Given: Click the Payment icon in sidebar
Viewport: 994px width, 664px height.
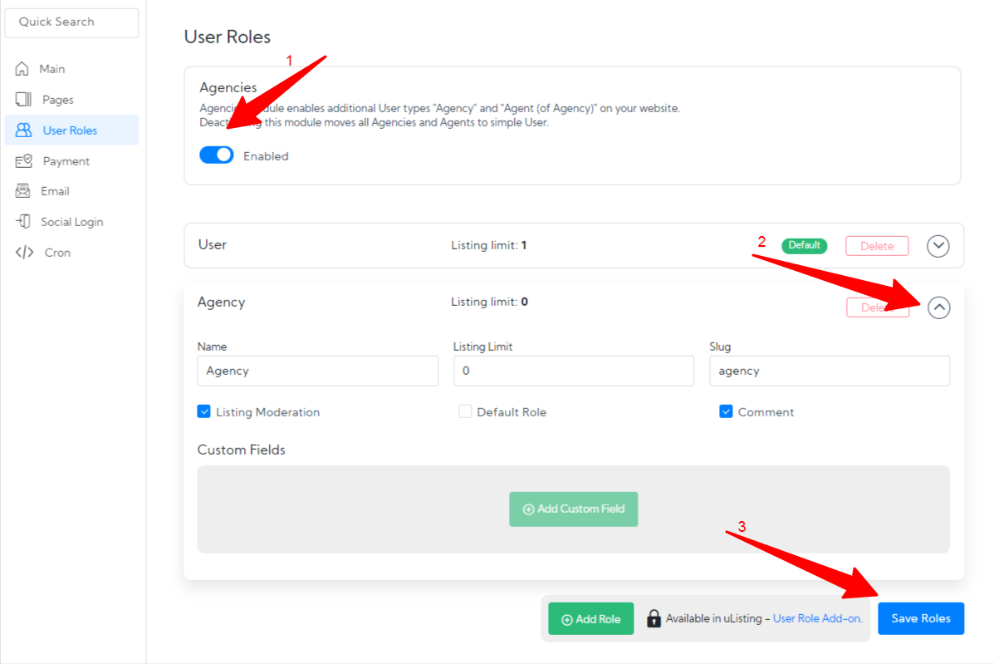Looking at the screenshot, I should [x=23, y=161].
